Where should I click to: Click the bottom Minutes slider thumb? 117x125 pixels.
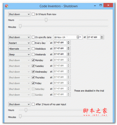click(x=20, y=116)
